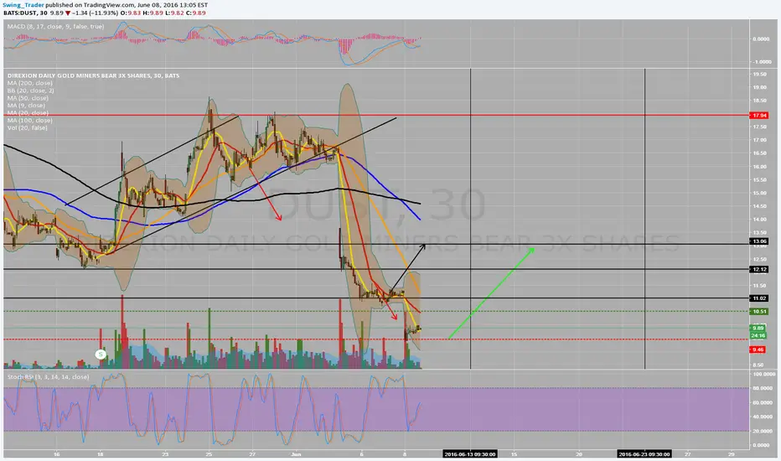Click the green 10.51 price label
781x461 pixels.
click(759, 312)
